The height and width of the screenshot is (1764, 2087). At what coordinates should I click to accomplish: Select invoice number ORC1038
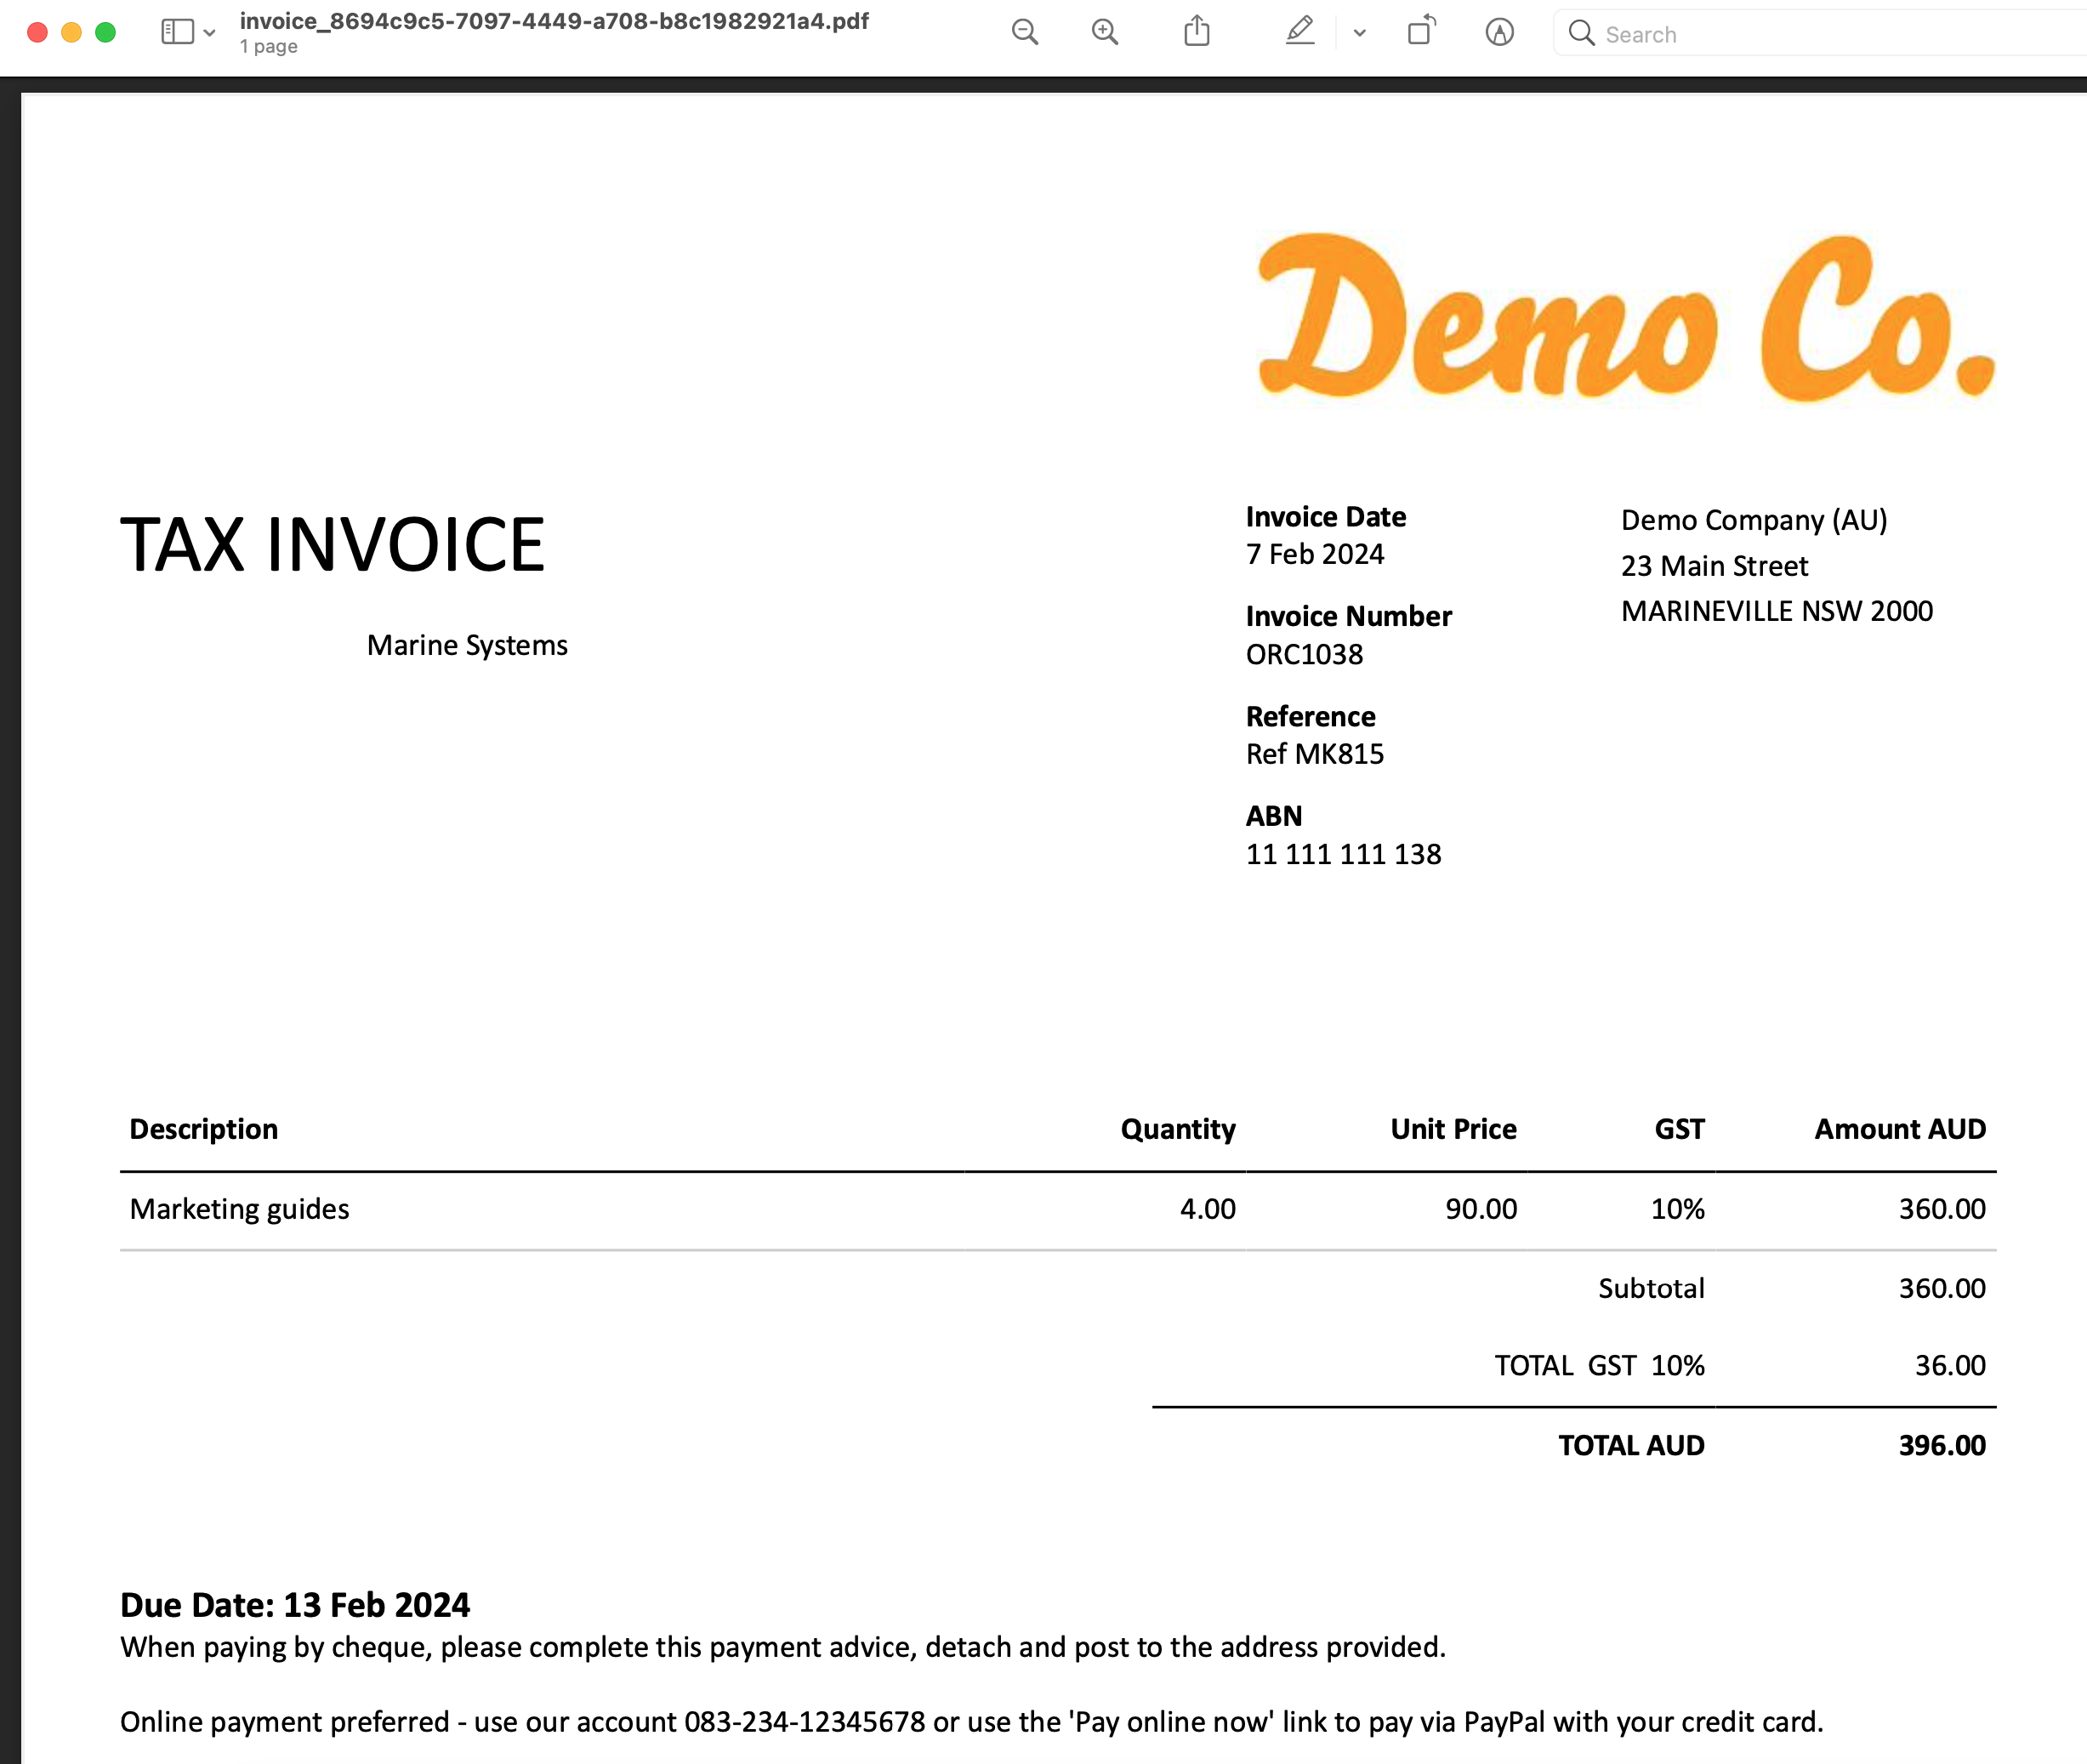(x=1304, y=654)
